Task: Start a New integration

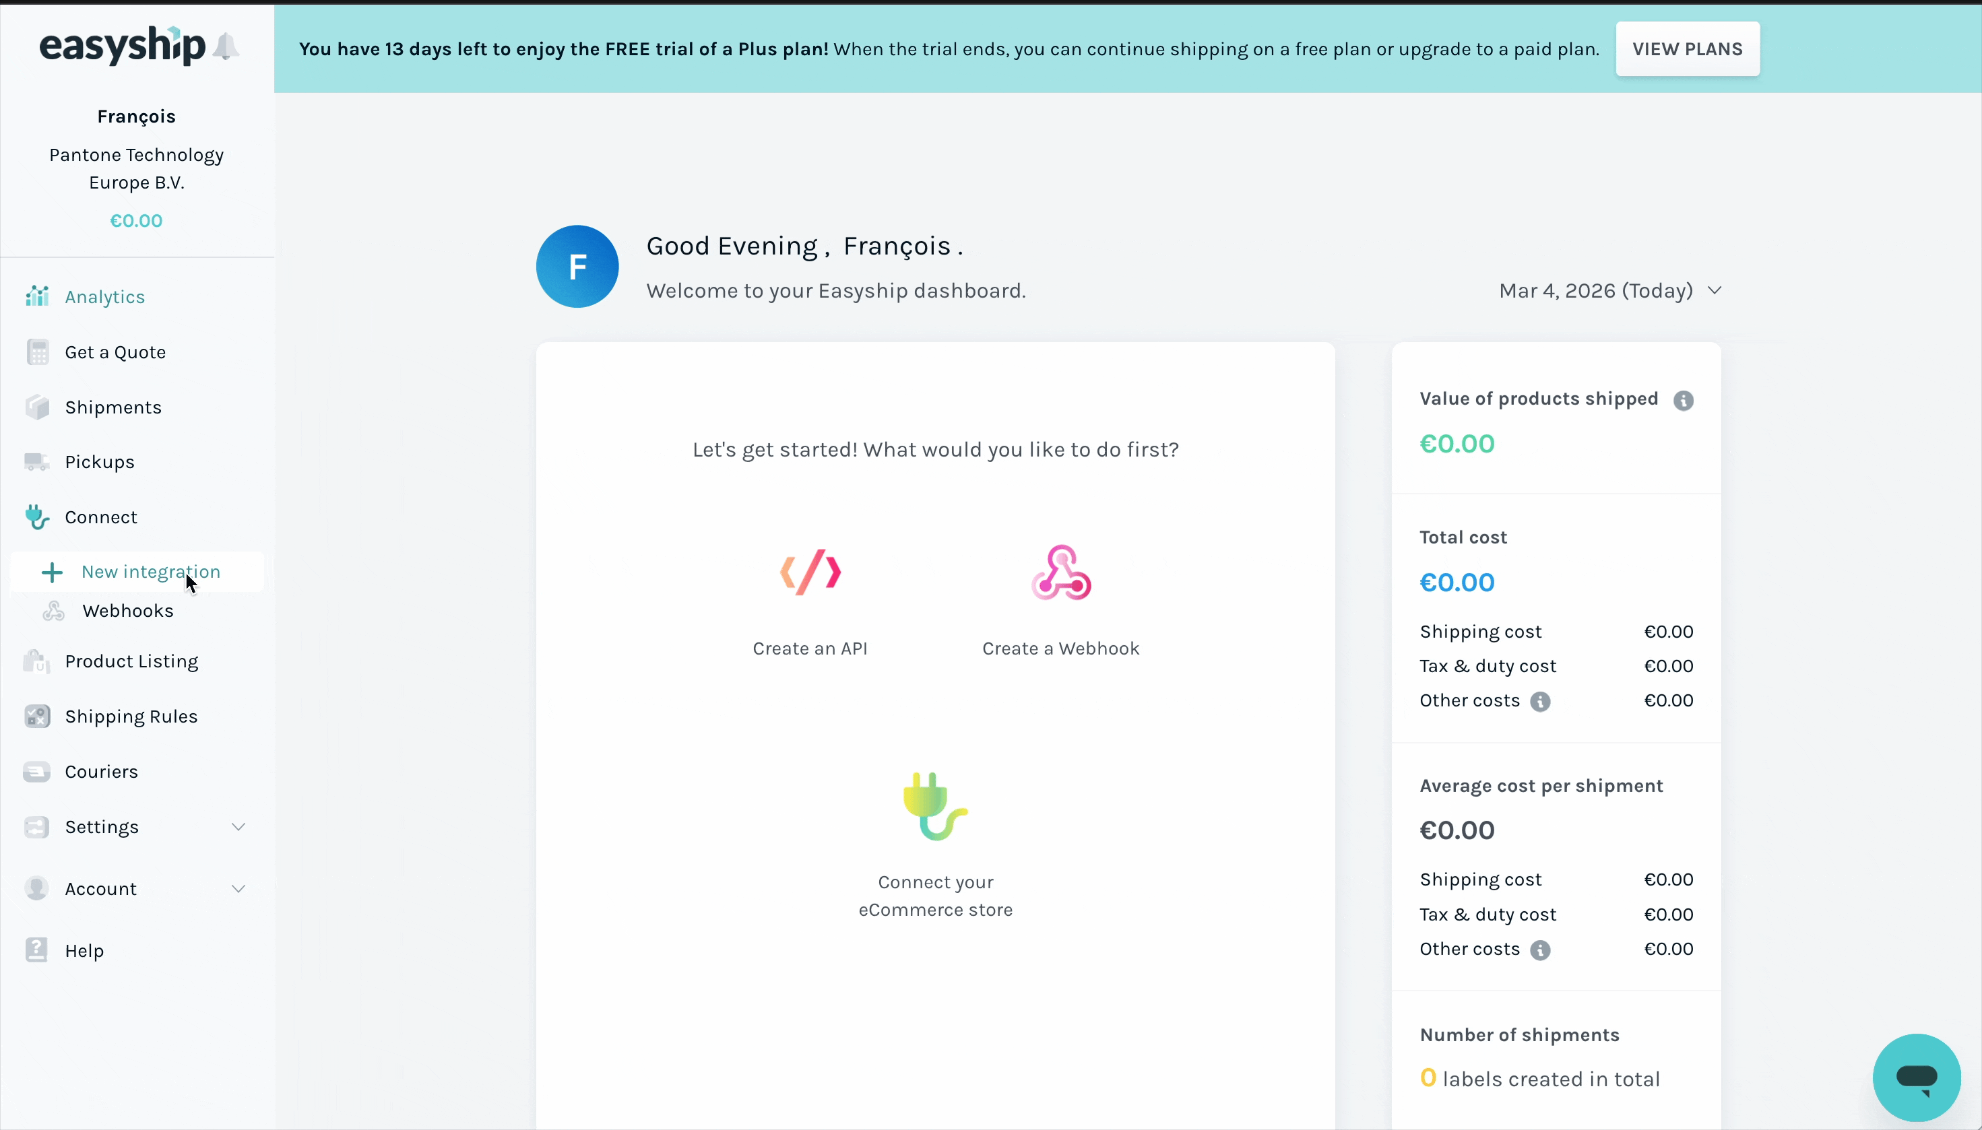Action: point(151,571)
